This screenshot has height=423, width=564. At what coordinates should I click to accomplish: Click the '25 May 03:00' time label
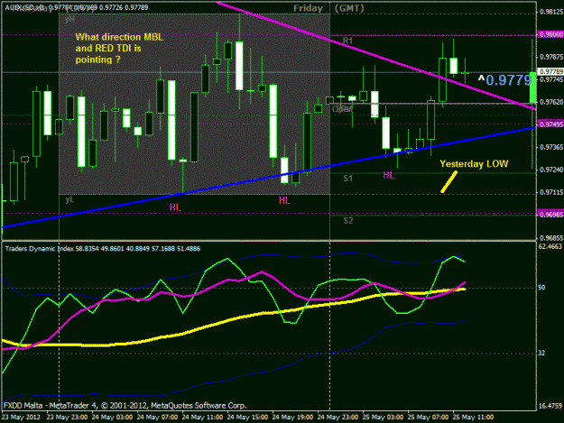click(x=383, y=418)
